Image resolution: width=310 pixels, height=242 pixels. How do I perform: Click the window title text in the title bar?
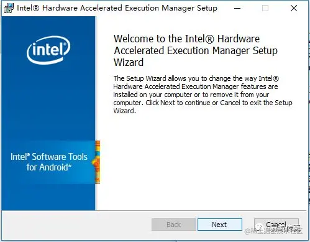[117, 8]
